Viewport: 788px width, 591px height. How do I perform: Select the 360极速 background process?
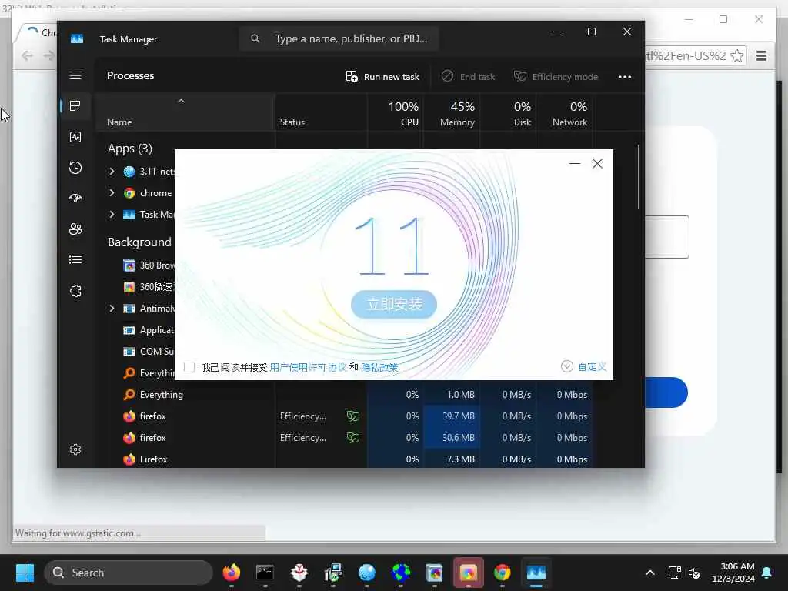pos(149,287)
